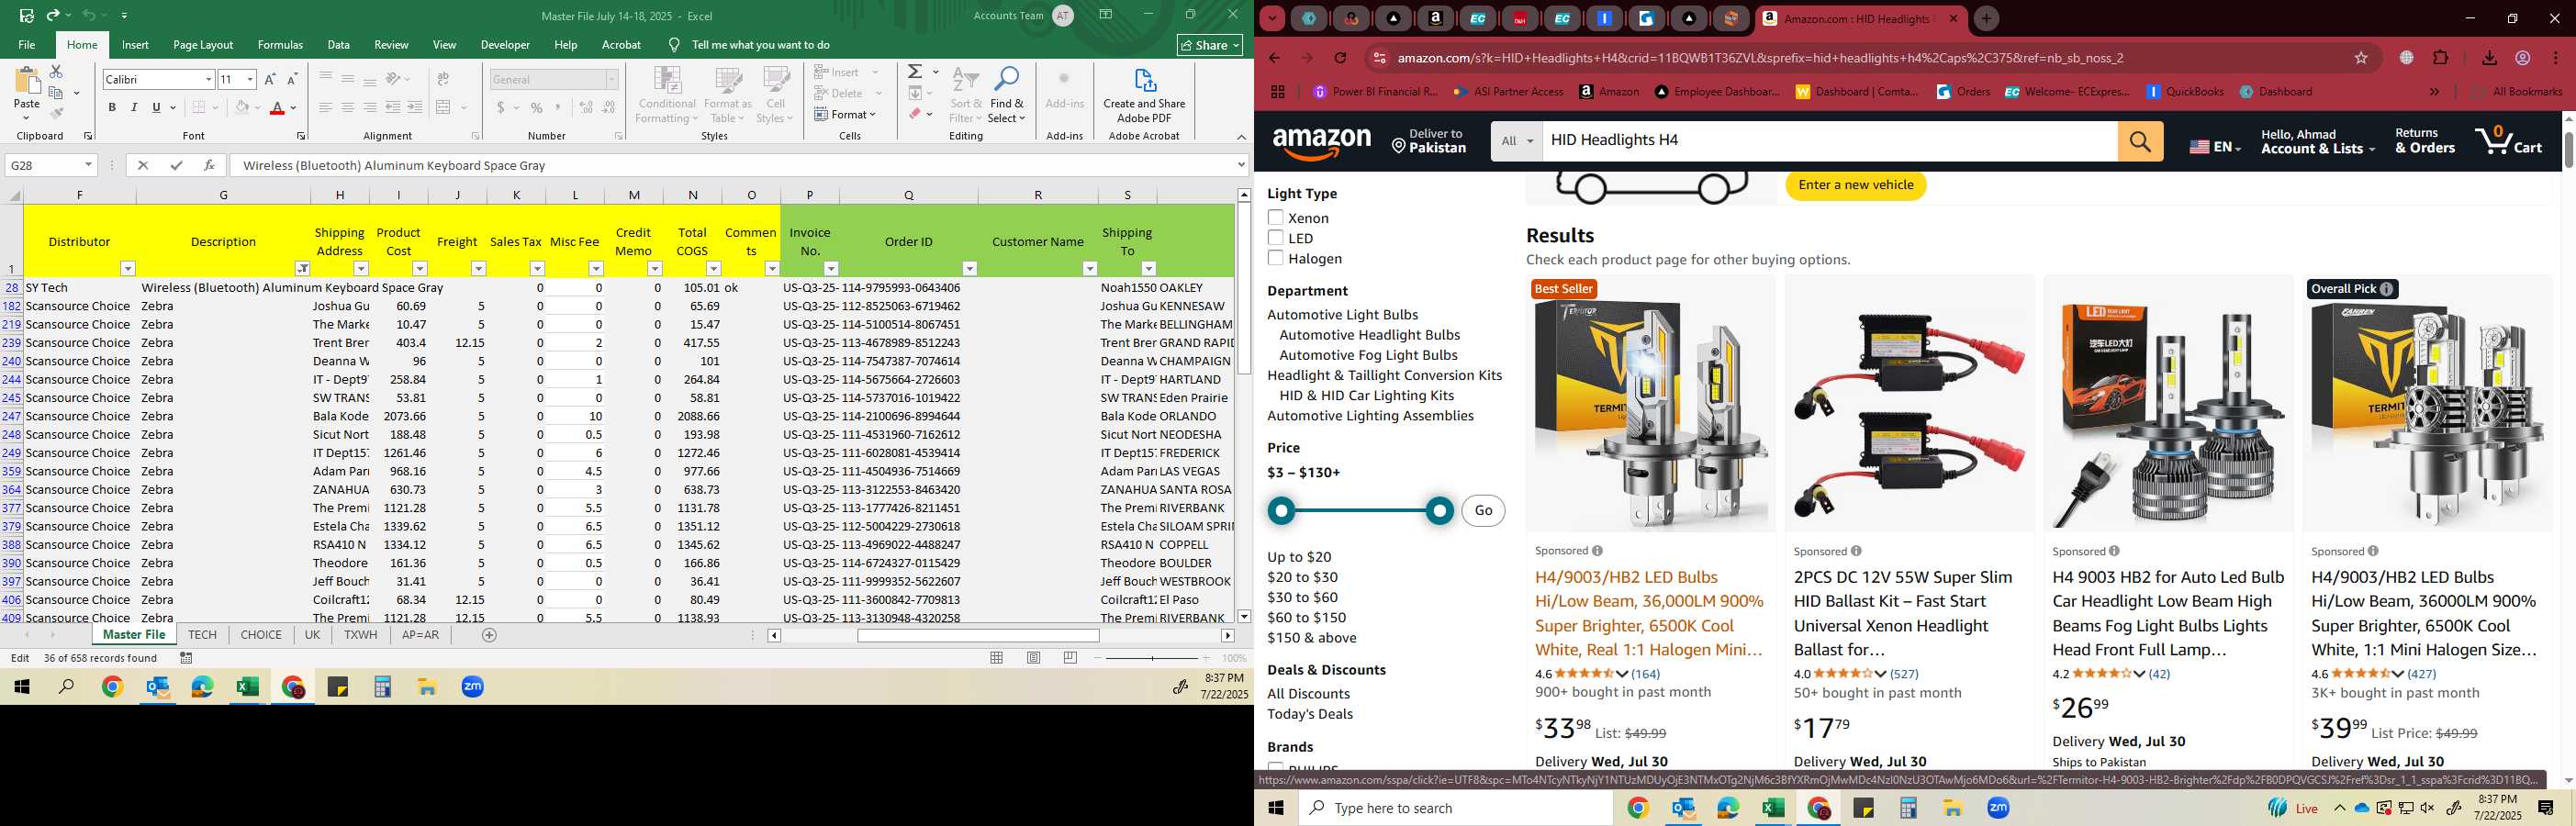The width and height of the screenshot is (2576, 826).
Task: Open Automotive Headlight Bulbs department link
Action: click(x=1369, y=335)
